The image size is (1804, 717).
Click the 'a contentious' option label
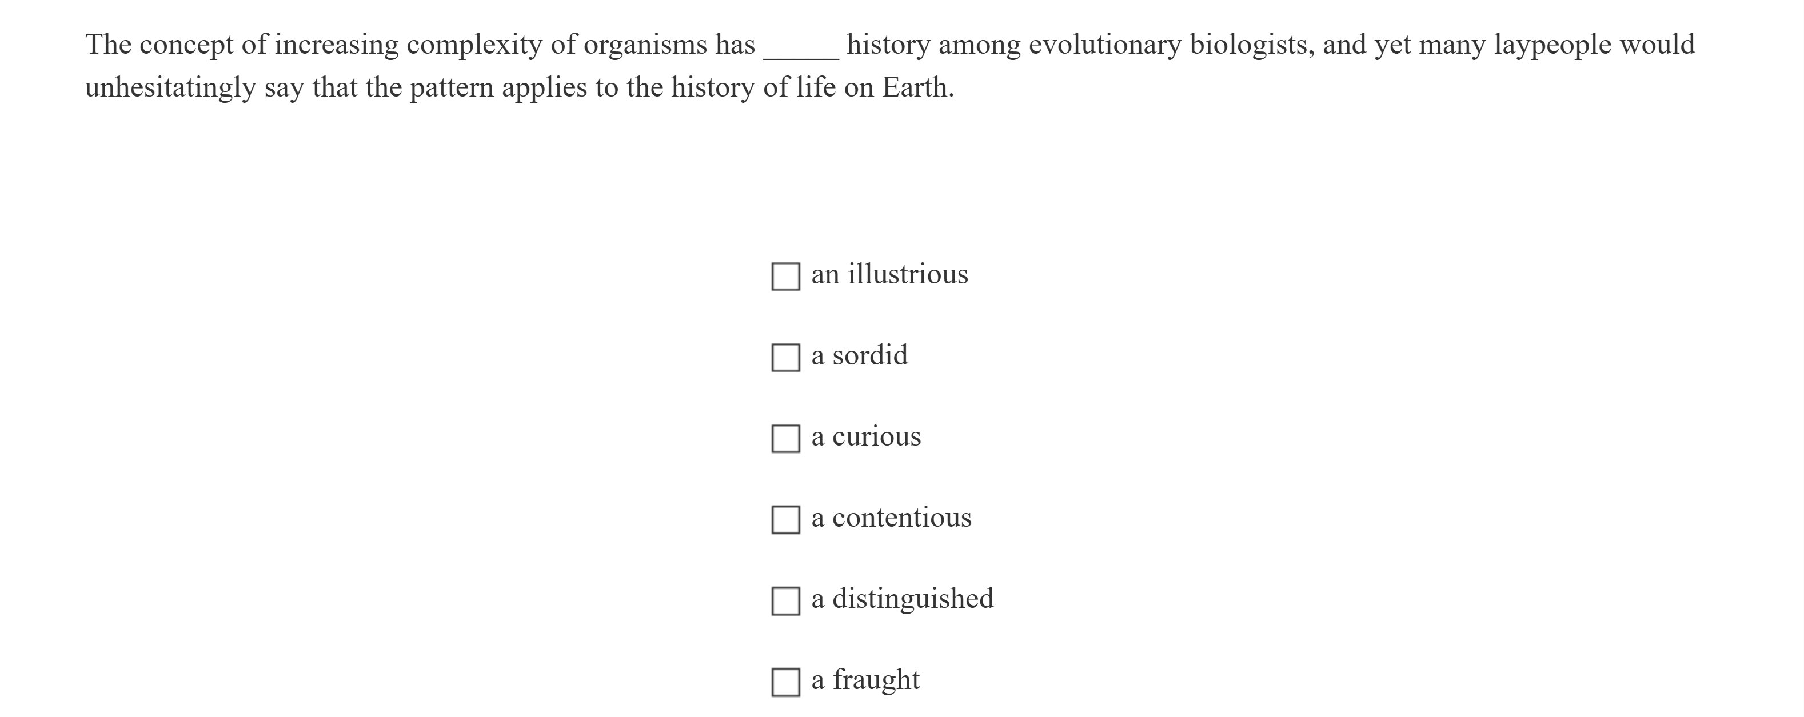pos(891,518)
